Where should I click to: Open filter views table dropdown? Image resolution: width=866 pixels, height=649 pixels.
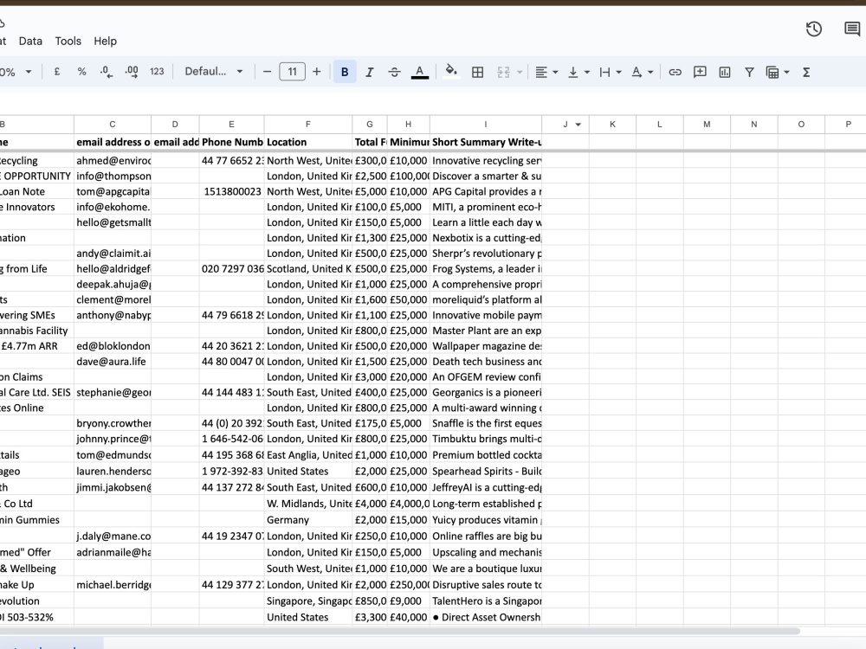pos(778,72)
